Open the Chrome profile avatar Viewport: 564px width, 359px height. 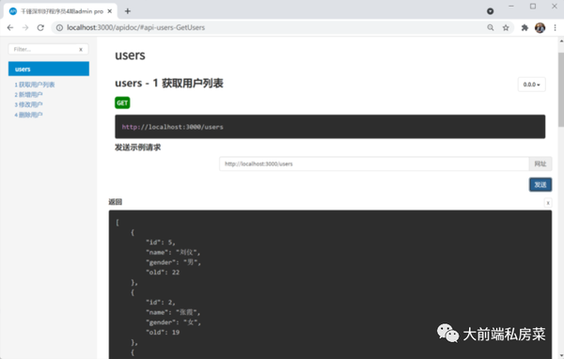coord(540,27)
